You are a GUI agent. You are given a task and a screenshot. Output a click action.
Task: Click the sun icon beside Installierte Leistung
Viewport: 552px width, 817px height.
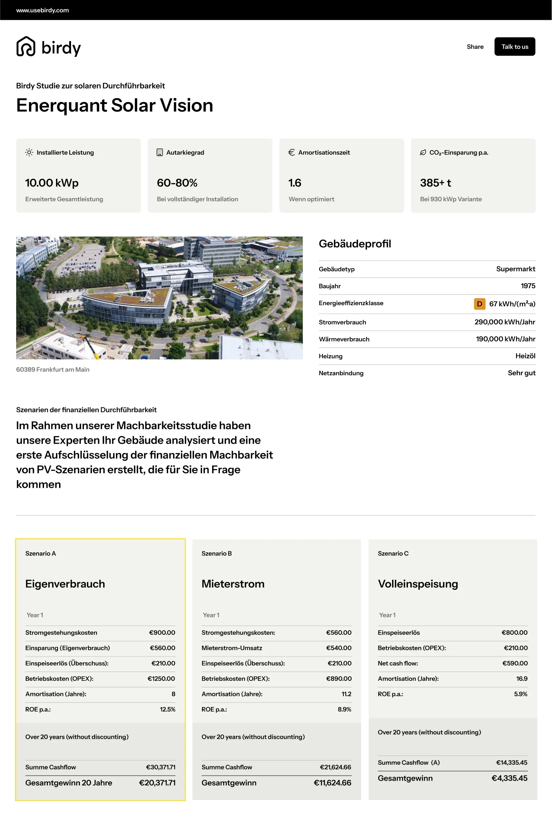pyautogui.click(x=29, y=152)
